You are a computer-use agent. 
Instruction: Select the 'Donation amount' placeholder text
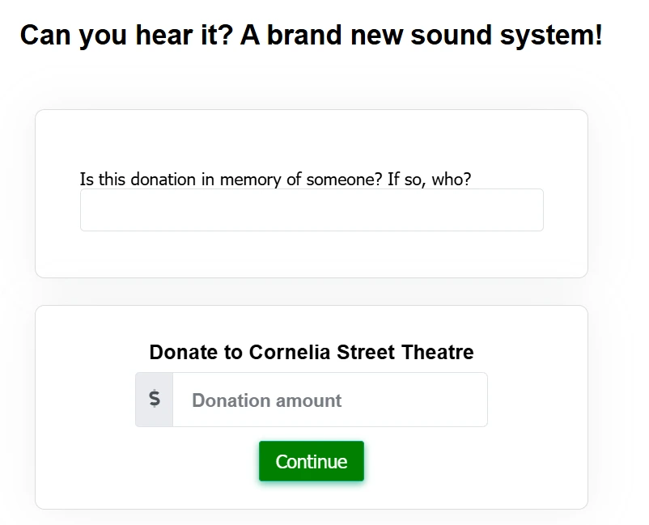coord(266,400)
